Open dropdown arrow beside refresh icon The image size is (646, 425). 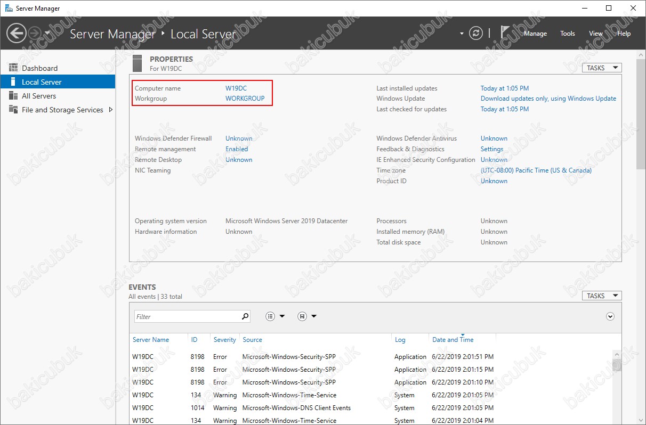click(x=462, y=34)
